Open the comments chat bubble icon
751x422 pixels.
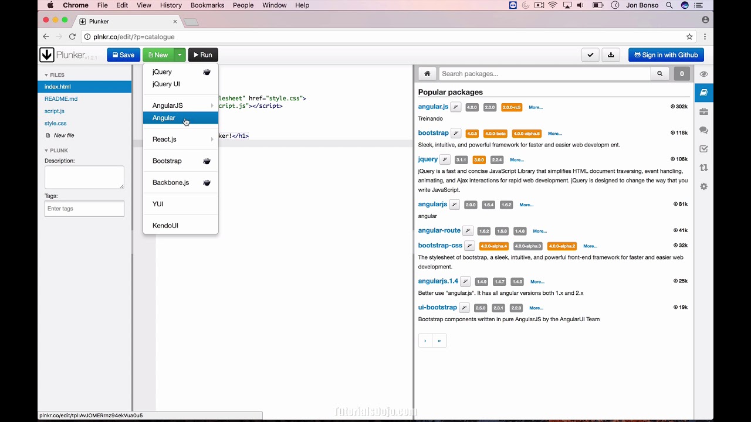(703, 130)
